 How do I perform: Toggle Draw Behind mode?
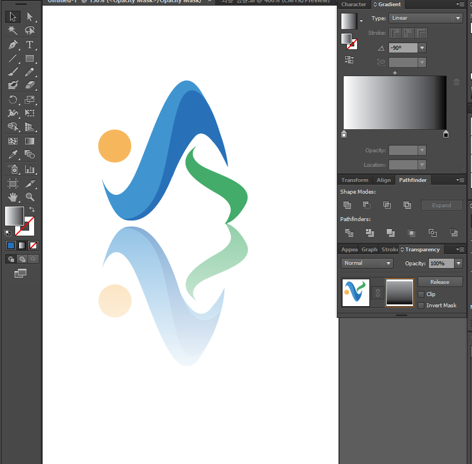pos(22,259)
